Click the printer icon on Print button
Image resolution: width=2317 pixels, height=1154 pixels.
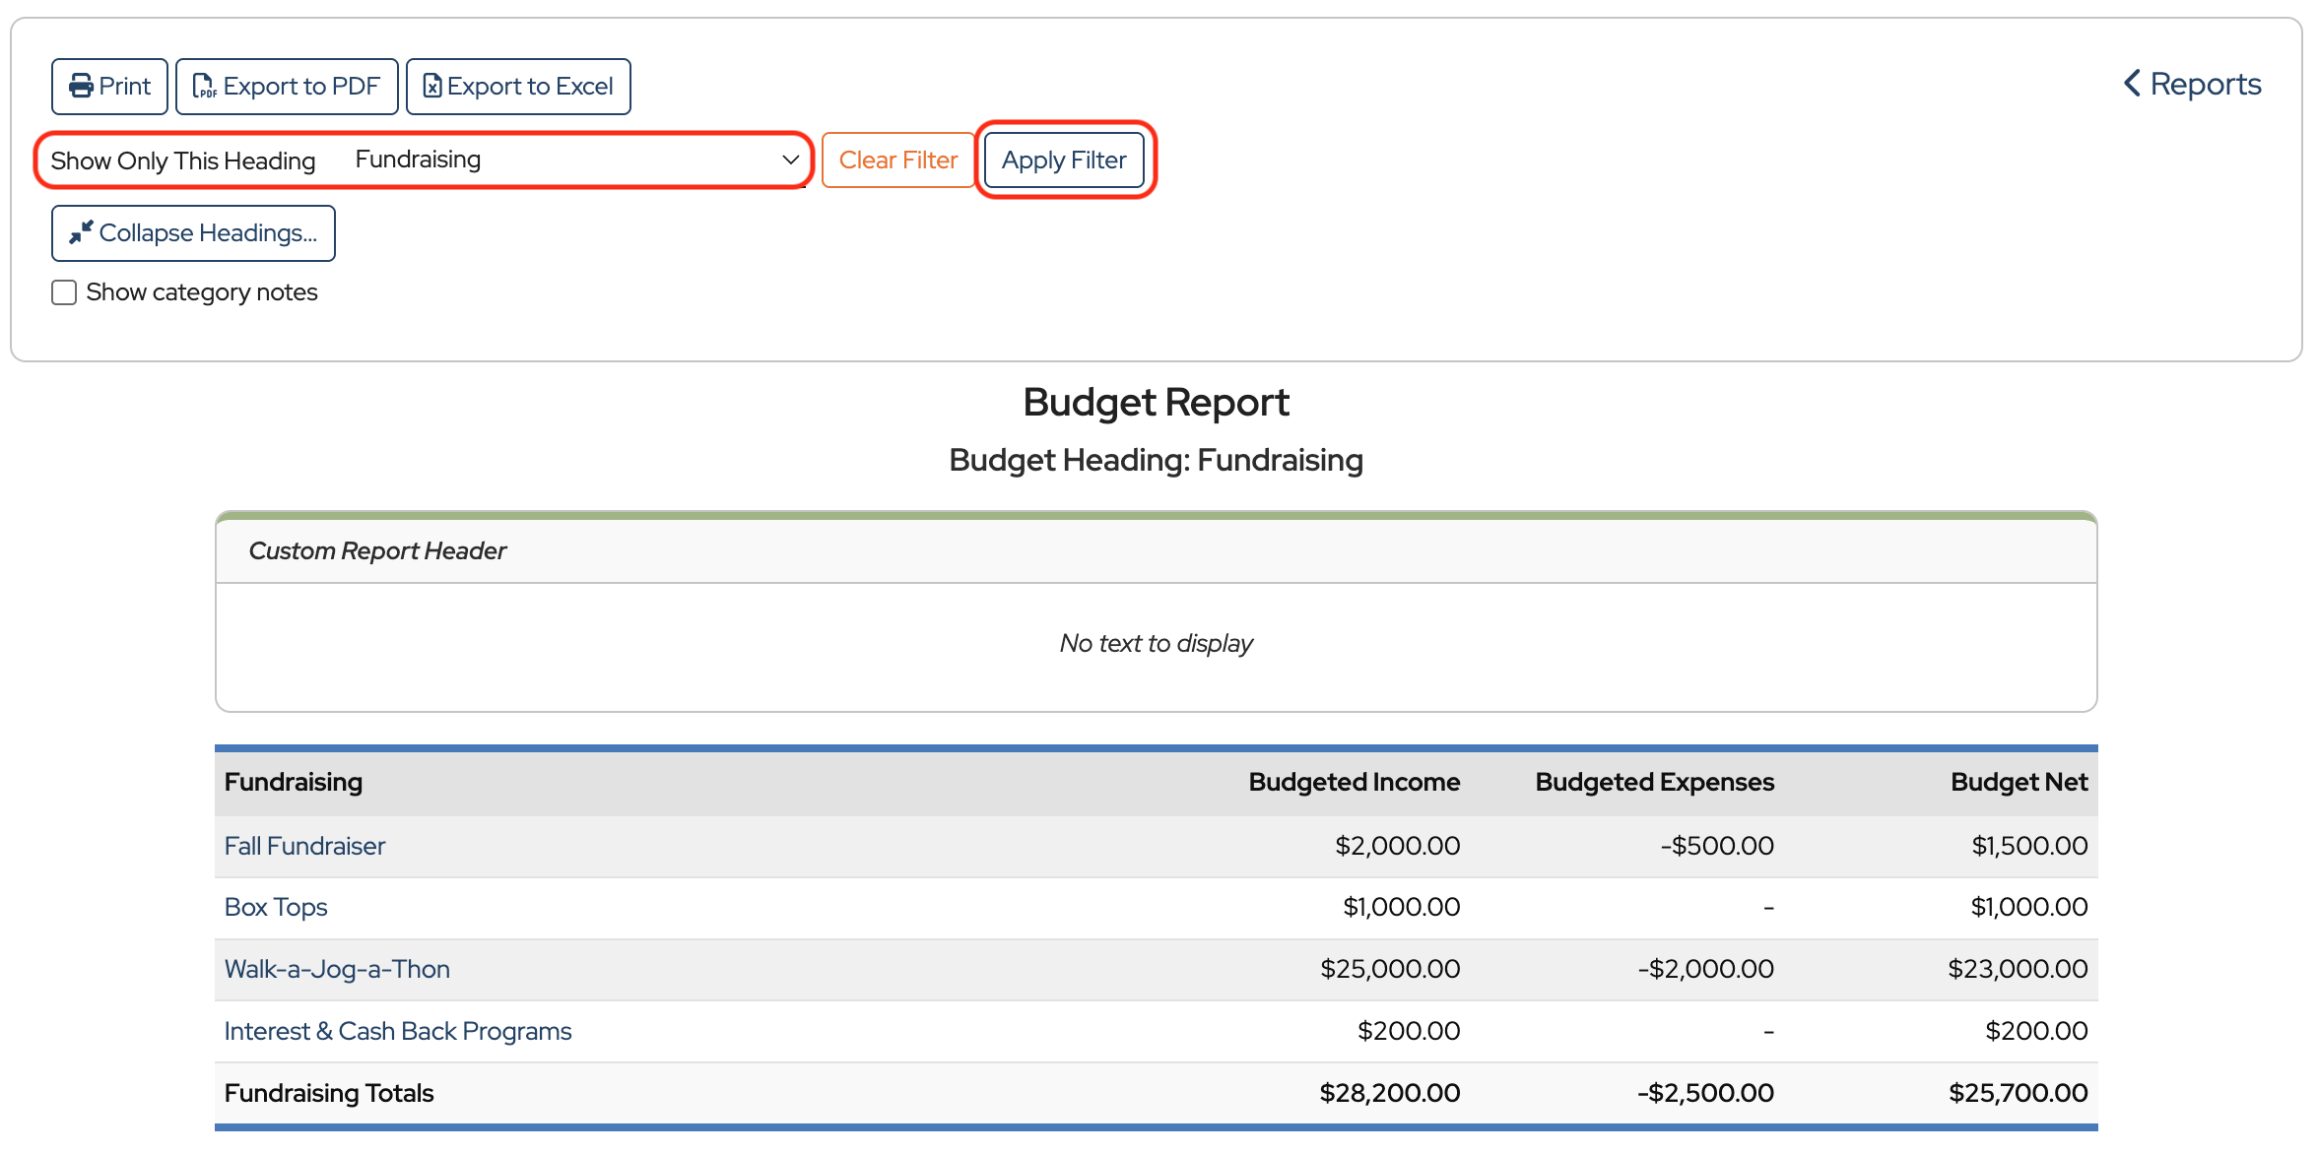(81, 87)
